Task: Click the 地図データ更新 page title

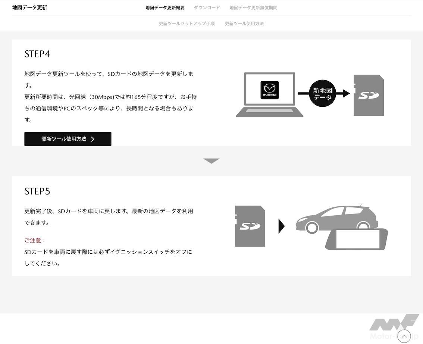Action: 29,7
